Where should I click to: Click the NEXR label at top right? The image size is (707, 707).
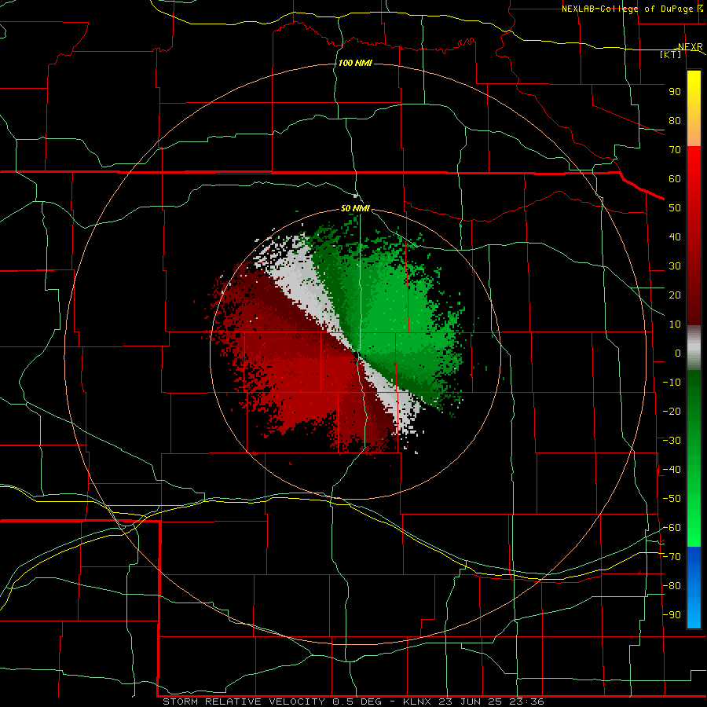pos(691,46)
